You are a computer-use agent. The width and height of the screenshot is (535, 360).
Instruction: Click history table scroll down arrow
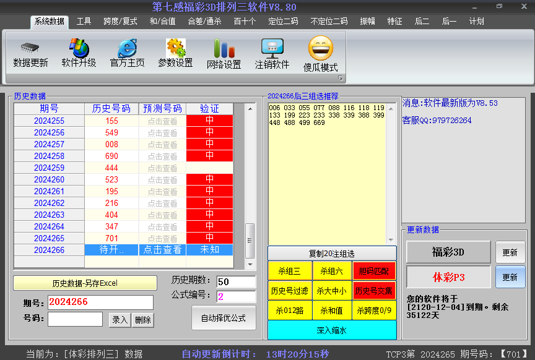250,264
